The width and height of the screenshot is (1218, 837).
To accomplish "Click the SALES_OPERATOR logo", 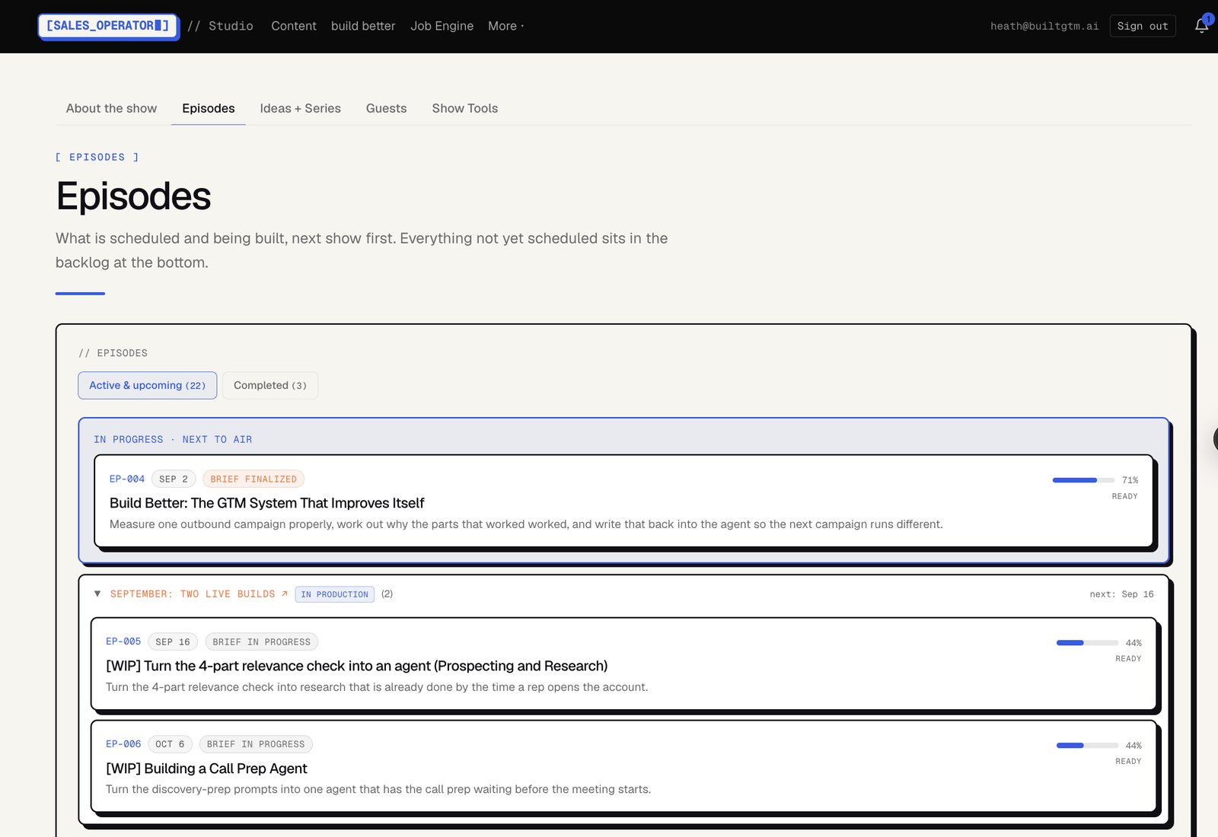I will pyautogui.click(x=108, y=26).
